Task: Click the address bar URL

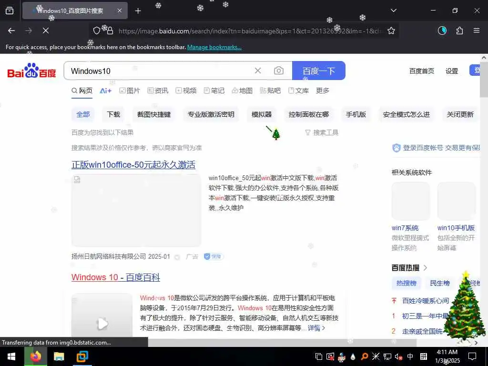Action: click(x=249, y=31)
